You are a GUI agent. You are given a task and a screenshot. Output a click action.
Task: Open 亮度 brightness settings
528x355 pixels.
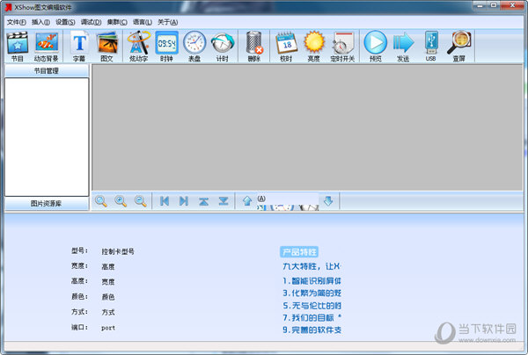pos(314,47)
